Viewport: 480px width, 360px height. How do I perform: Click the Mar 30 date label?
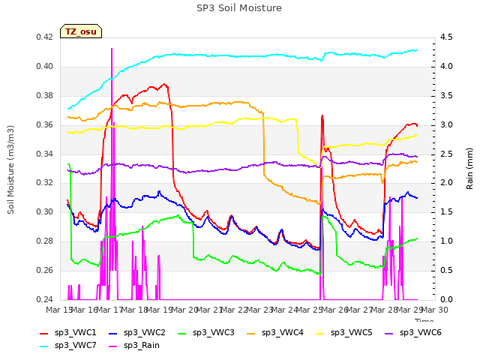(x=435, y=310)
